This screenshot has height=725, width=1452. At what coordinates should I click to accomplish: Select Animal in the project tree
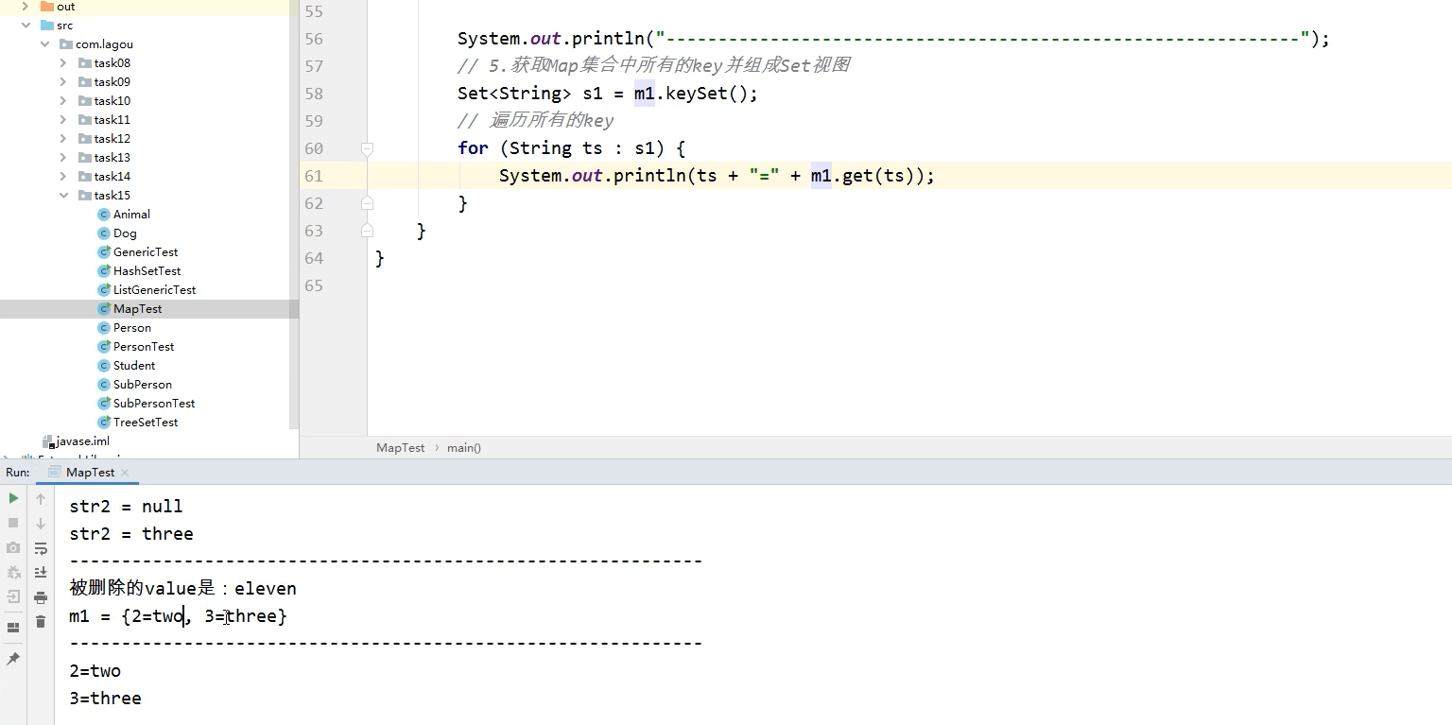pos(131,215)
